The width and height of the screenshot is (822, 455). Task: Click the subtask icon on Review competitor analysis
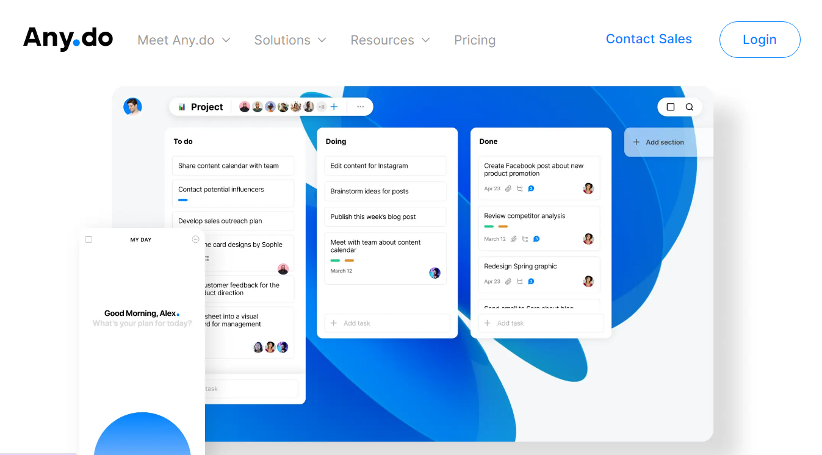coord(525,239)
